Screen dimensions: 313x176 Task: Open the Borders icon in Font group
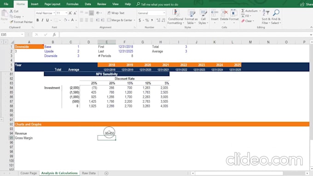coord(56,20)
